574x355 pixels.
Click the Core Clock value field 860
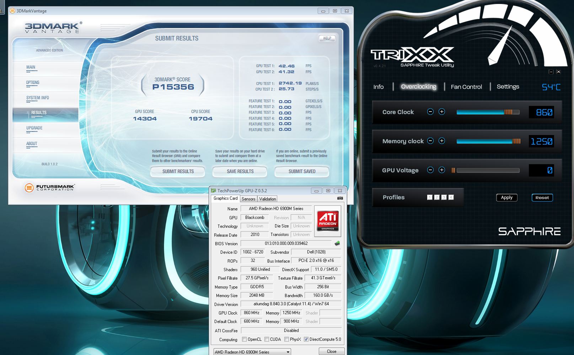[x=541, y=112]
